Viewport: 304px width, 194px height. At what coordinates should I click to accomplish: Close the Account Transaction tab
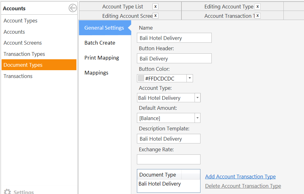tap(258, 16)
